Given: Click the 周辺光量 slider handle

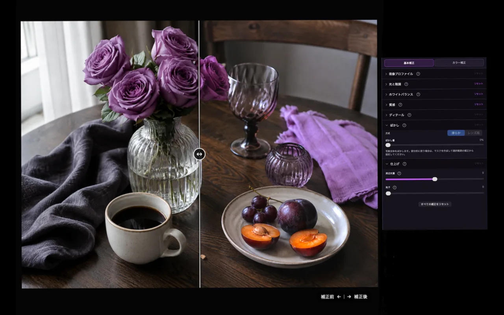Looking at the screenshot, I should (435, 179).
